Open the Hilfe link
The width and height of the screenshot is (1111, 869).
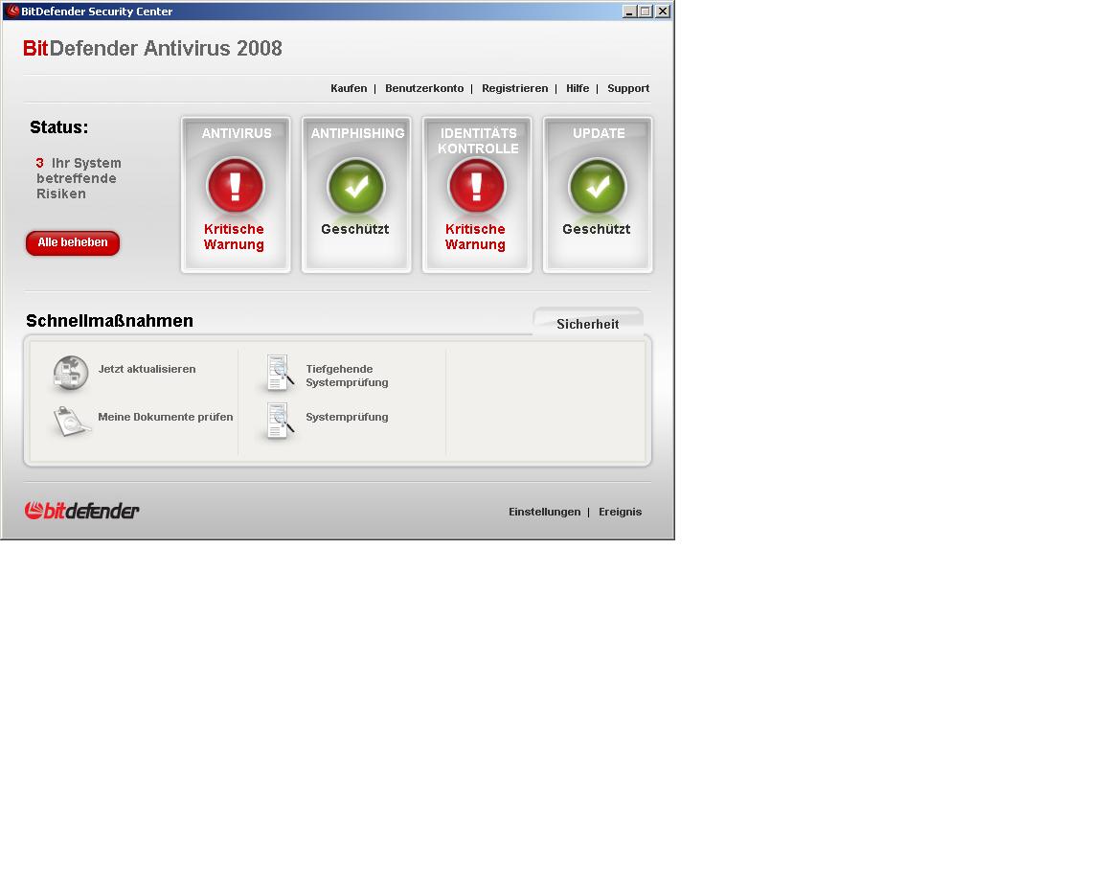tap(578, 88)
